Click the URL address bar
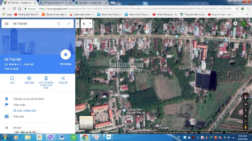The width and height of the screenshot is (252, 141). (x=136, y=9)
